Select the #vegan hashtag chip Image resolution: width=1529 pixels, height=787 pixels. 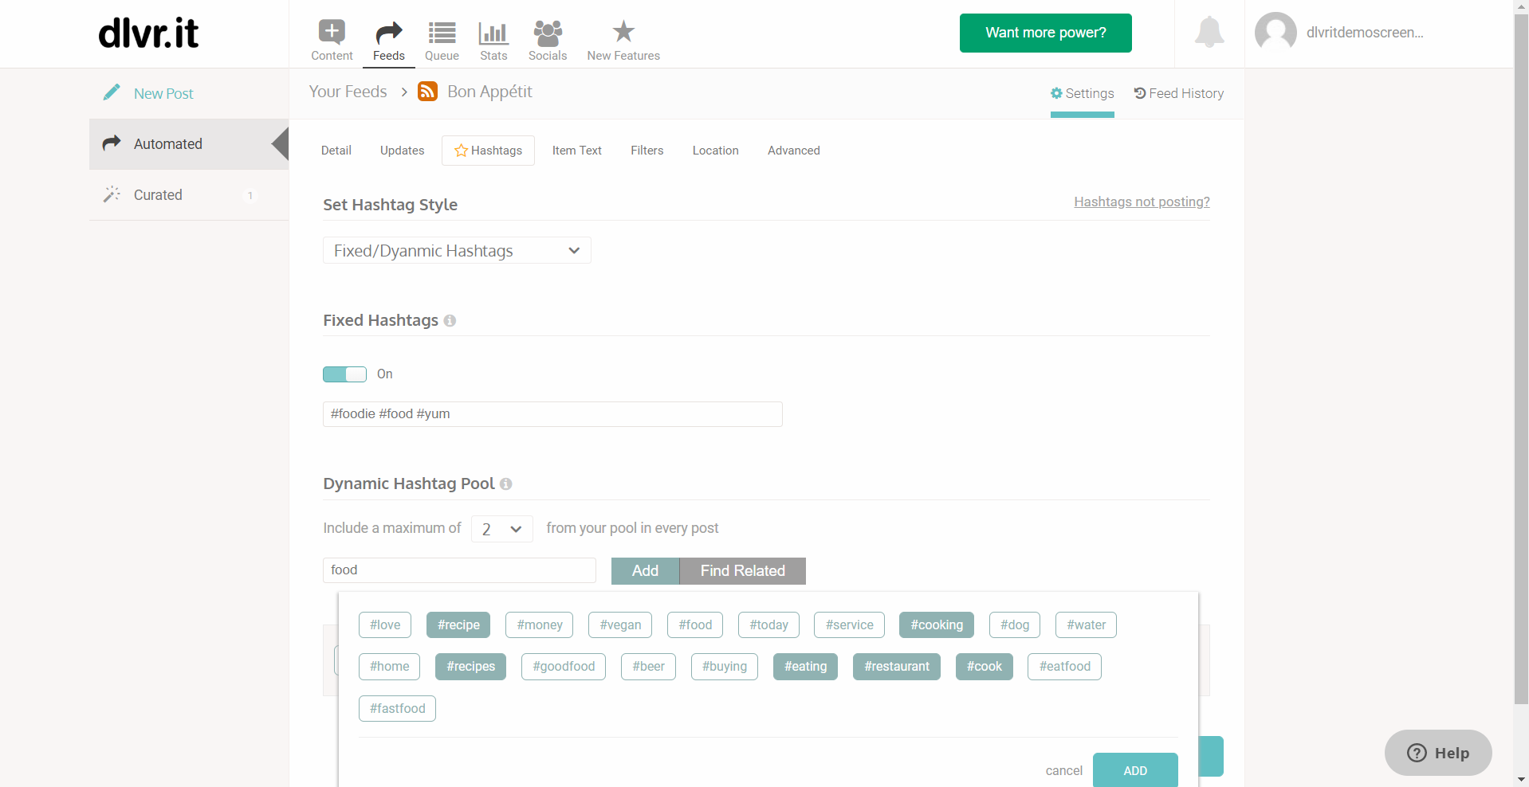pyautogui.click(x=620, y=625)
